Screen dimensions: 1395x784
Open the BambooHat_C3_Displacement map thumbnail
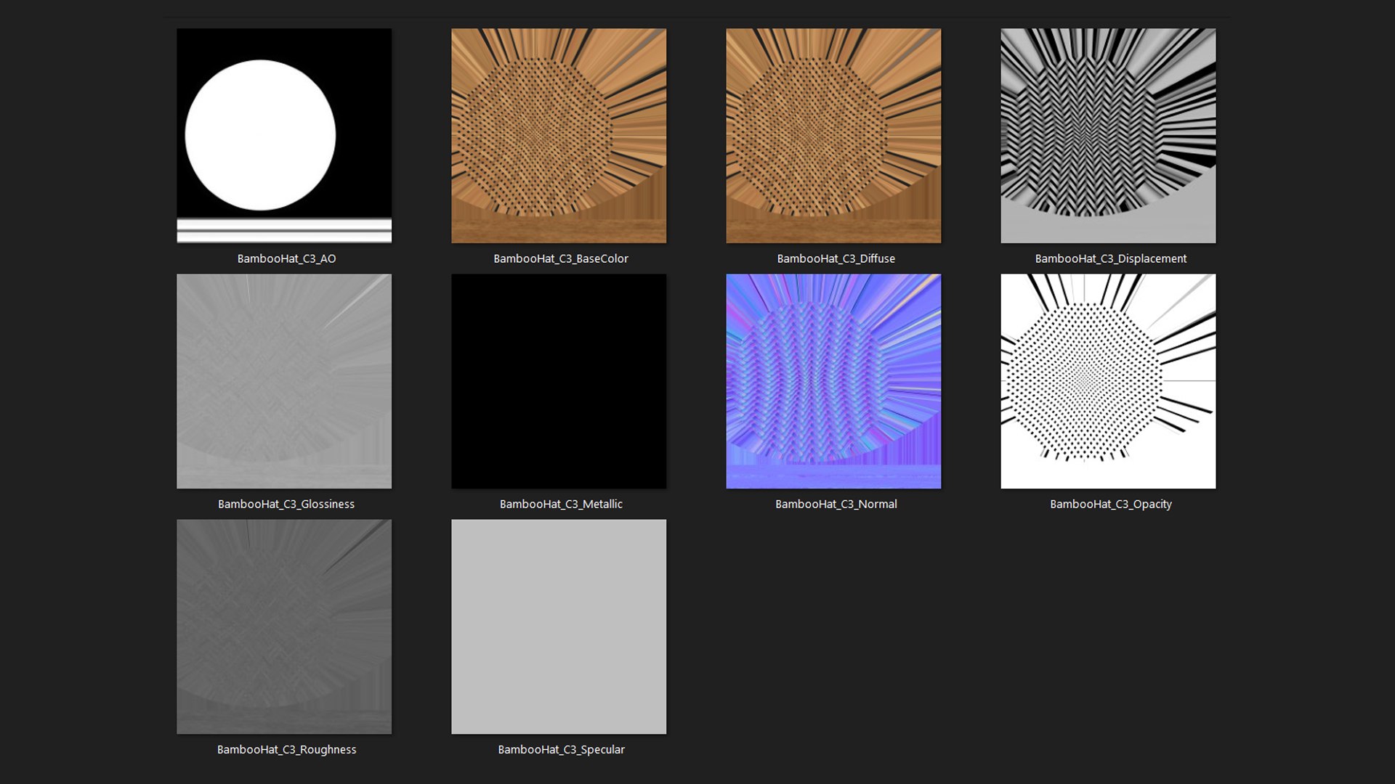(1108, 136)
